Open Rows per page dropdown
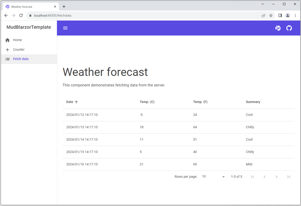301x206 pixels. [213, 177]
